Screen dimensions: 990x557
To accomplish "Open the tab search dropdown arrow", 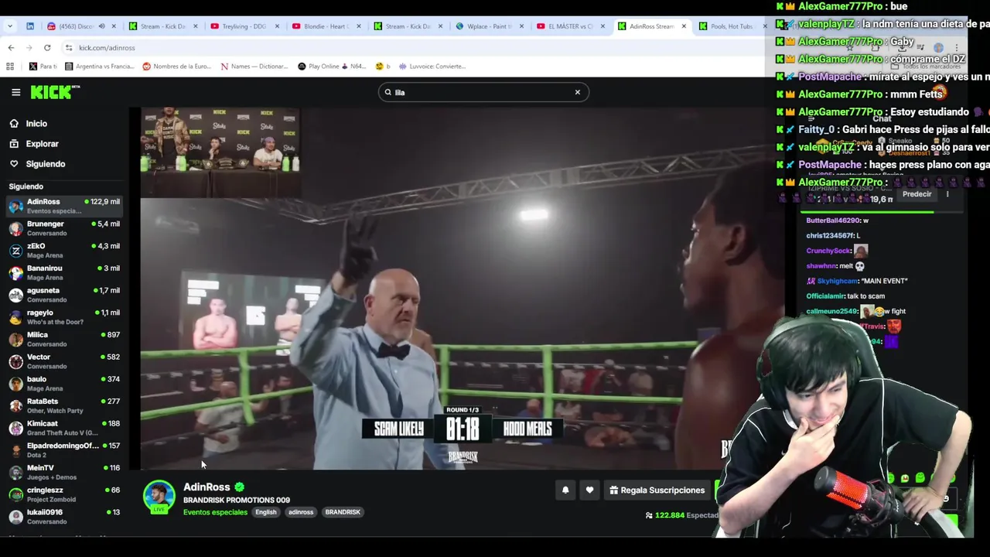I will (x=10, y=26).
